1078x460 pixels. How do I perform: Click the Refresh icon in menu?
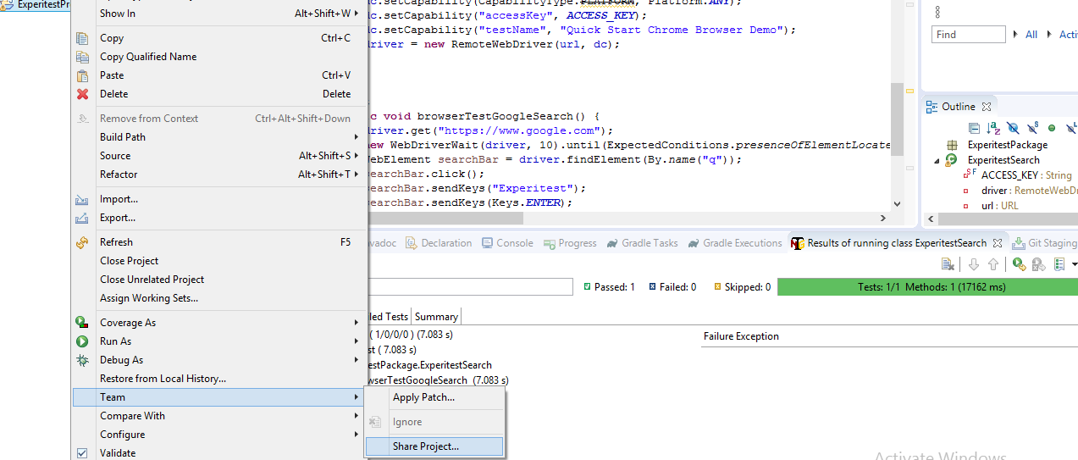(82, 242)
